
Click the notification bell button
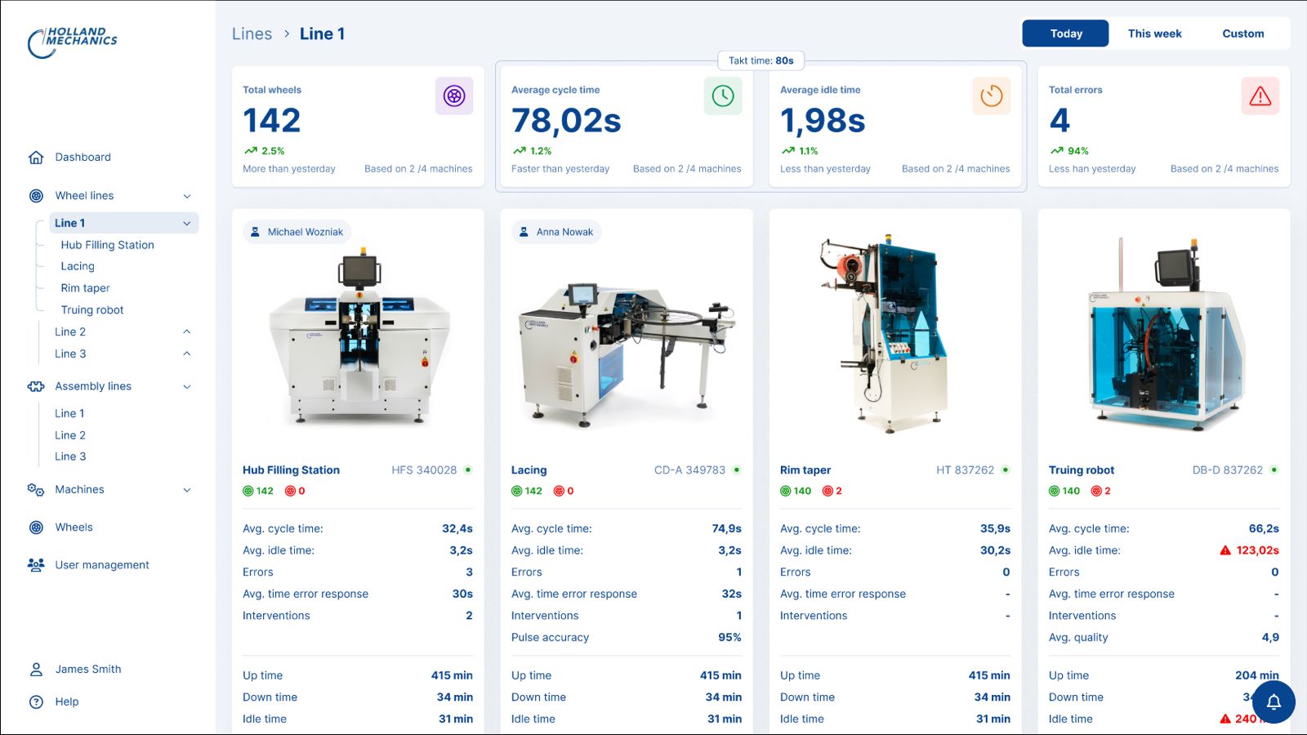tap(1274, 702)
